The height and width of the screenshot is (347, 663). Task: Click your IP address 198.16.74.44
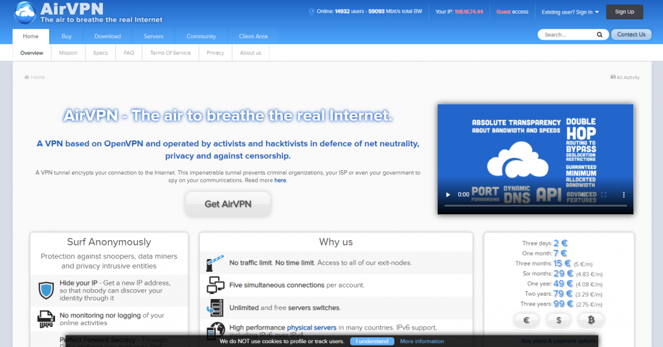469,12
